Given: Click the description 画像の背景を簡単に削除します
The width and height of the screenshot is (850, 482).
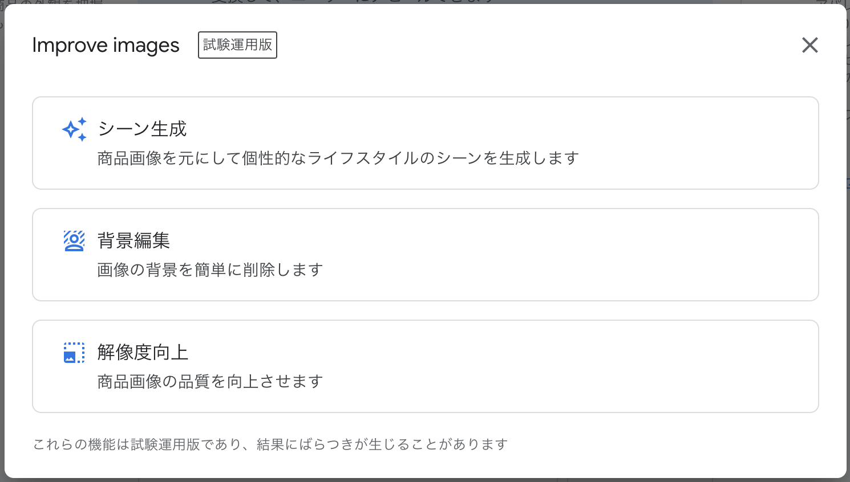Looking at the screenshot, I should pos(210,269).
